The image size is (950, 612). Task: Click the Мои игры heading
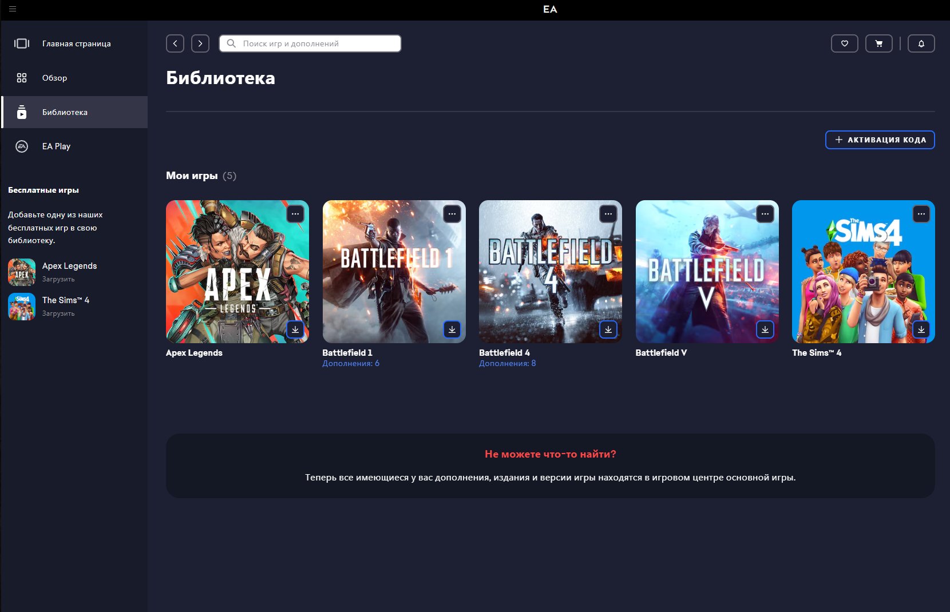pyautogui.click(x=192, y=176)
